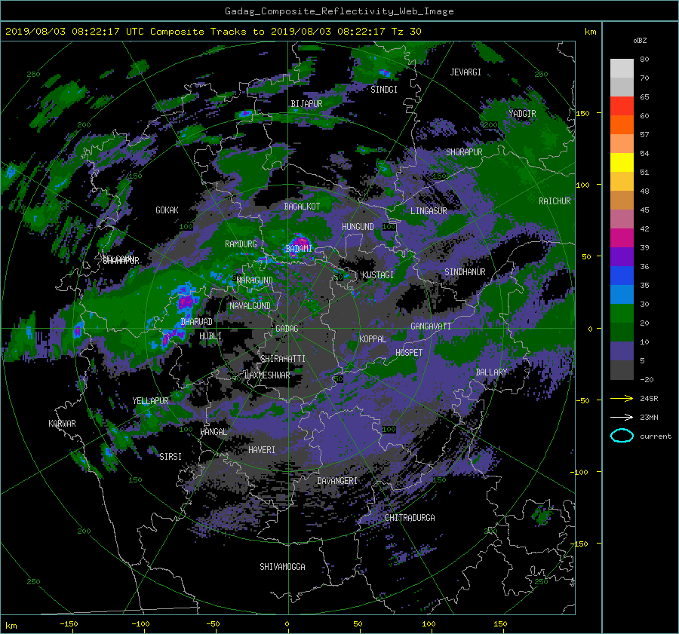Click the Gadag_Composite_Reflectivity_Web_Image title
Screen dimensions: 679x634
[x=339, y=11]
